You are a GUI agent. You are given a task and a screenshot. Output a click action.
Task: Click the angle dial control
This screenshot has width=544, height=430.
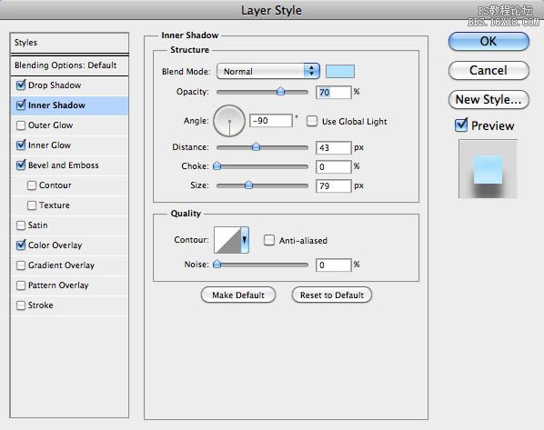(229, 121)
